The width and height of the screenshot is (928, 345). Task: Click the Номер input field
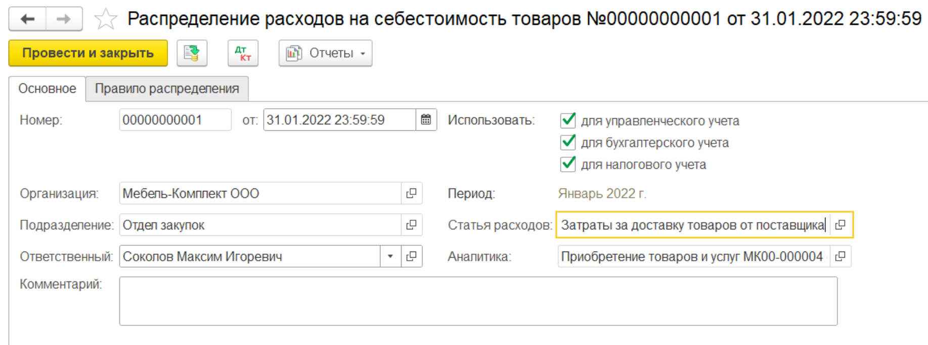pos(175,120)
